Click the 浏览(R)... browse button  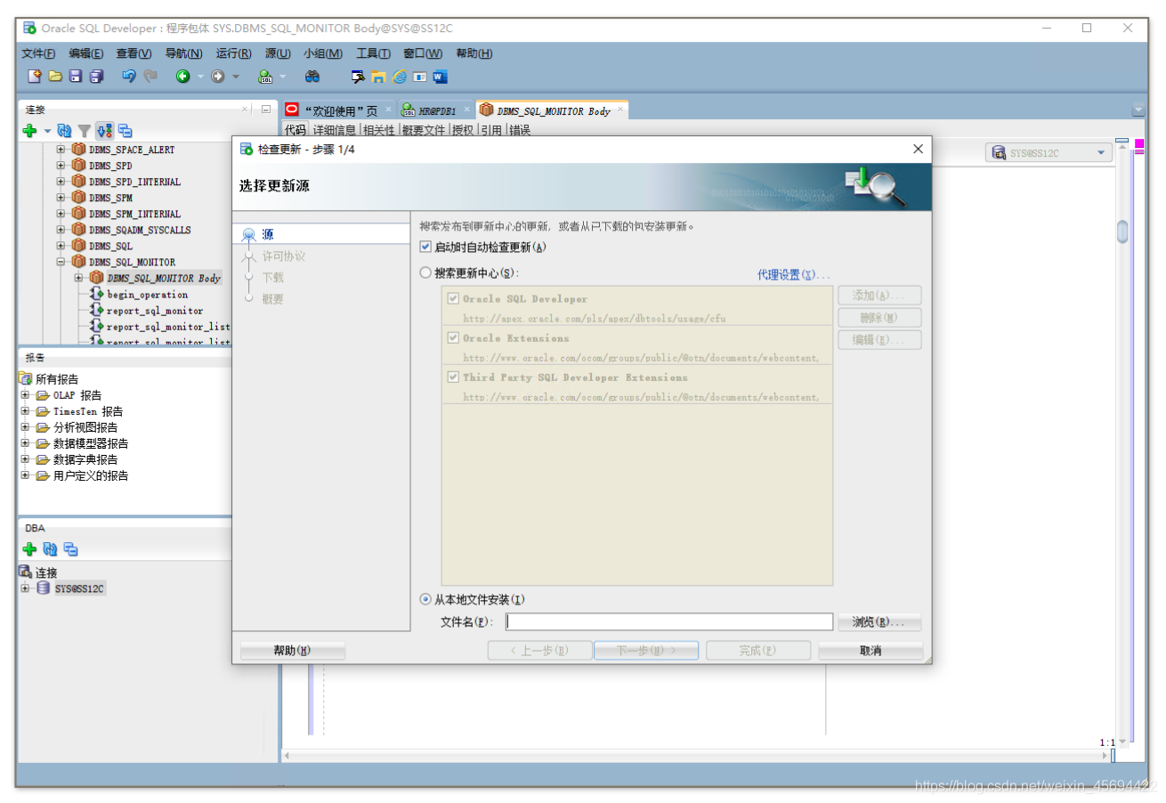[x=879, y=622]
